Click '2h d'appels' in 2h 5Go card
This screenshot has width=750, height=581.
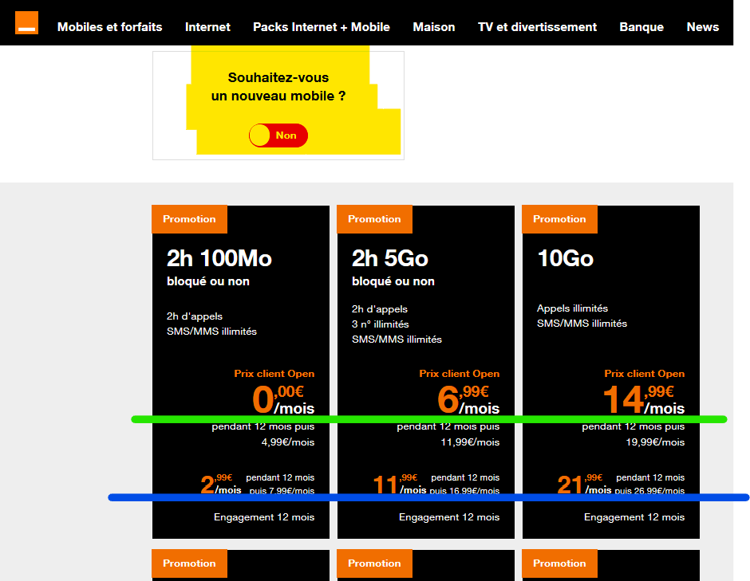(x=380, y=309)
